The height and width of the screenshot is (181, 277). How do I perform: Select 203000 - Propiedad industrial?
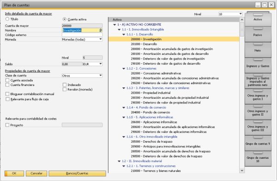151,93
